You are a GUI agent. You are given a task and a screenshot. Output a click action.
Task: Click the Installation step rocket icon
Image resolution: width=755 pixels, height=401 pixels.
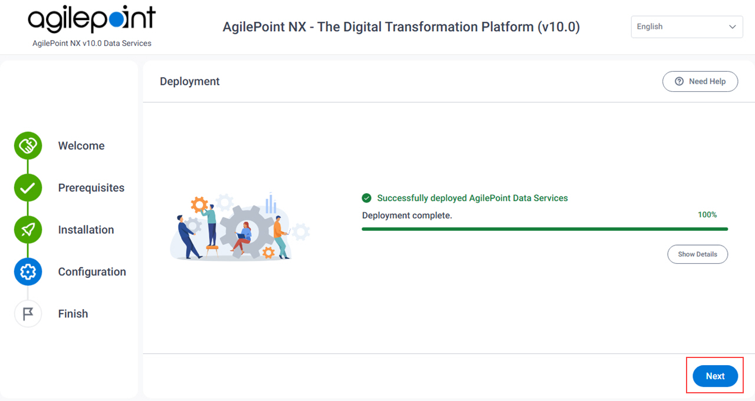click(28, 230)
